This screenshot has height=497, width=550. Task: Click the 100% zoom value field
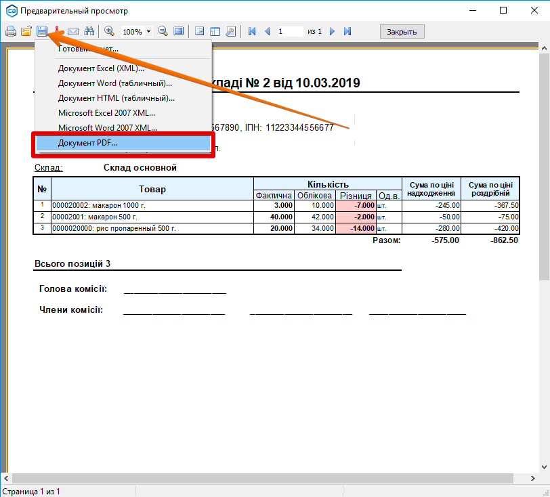click(x=133, y=32)
